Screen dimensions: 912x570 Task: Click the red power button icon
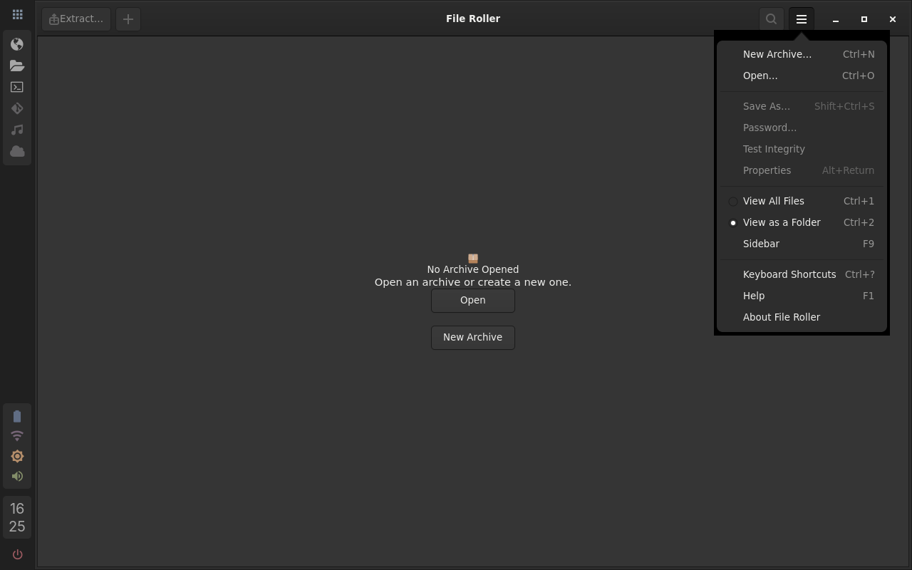(x=17, y=554)
